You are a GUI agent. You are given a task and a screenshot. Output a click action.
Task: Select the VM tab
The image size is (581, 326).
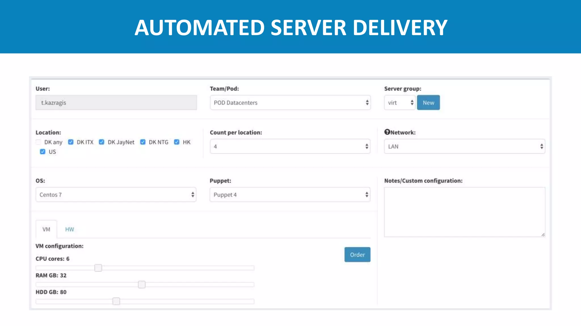point(46,229)
